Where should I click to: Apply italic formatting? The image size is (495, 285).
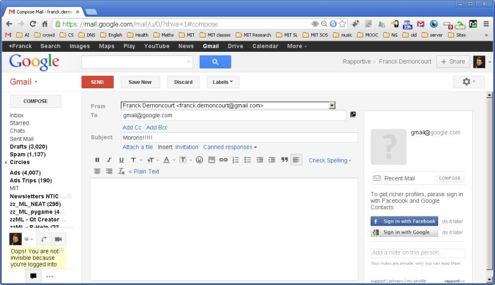[x=110, y=160]
